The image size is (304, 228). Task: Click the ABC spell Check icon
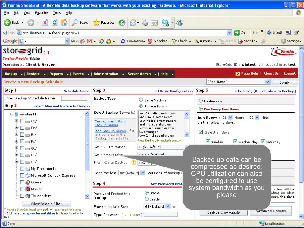[x=175, y=41]
